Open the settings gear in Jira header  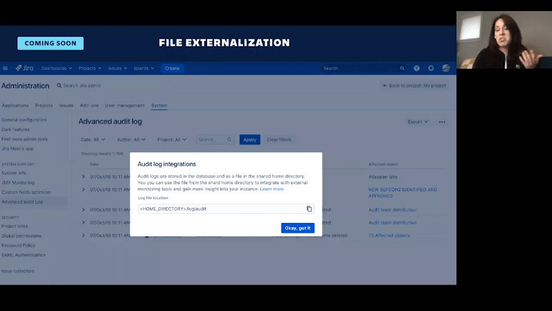point(431,69)
